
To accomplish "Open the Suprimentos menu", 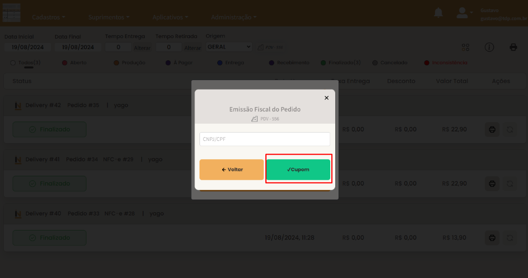I will click(x=109, y=17).
